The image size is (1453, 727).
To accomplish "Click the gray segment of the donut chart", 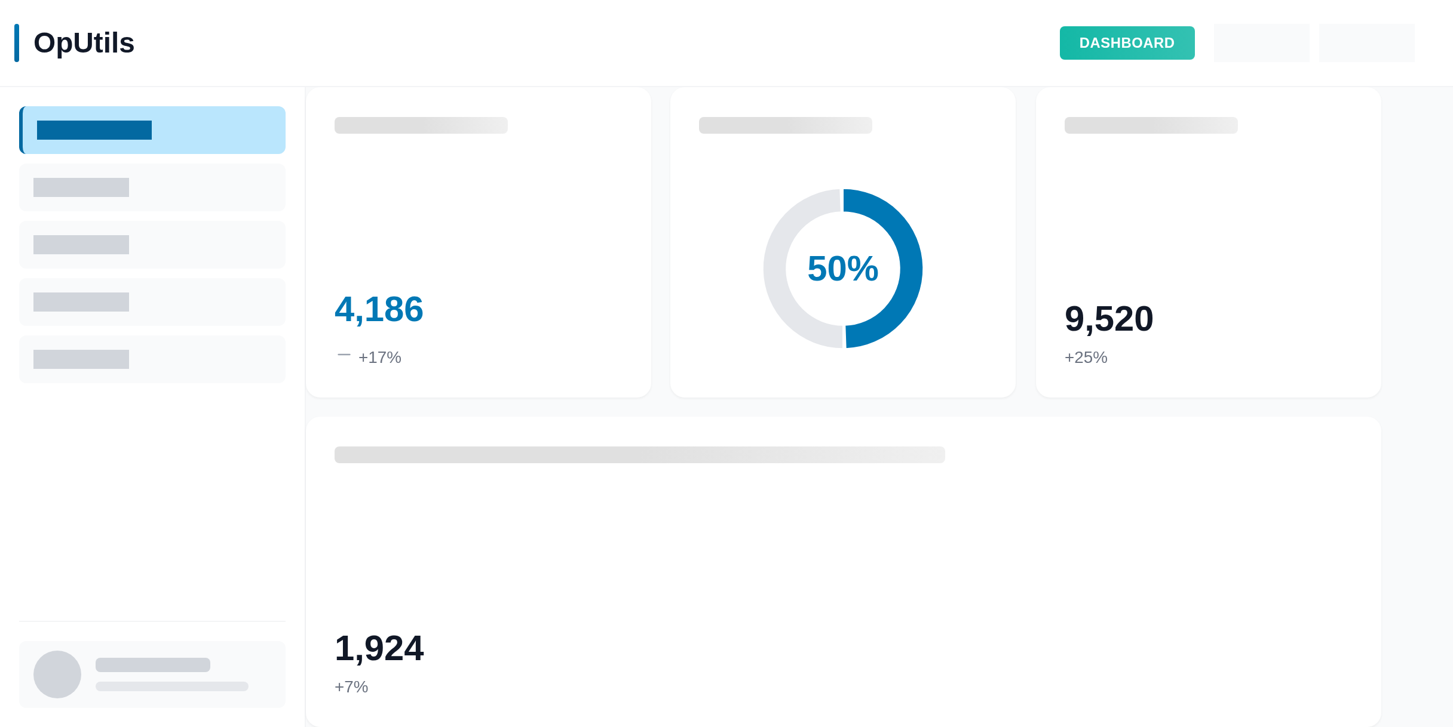I will (x=775, y=269).
